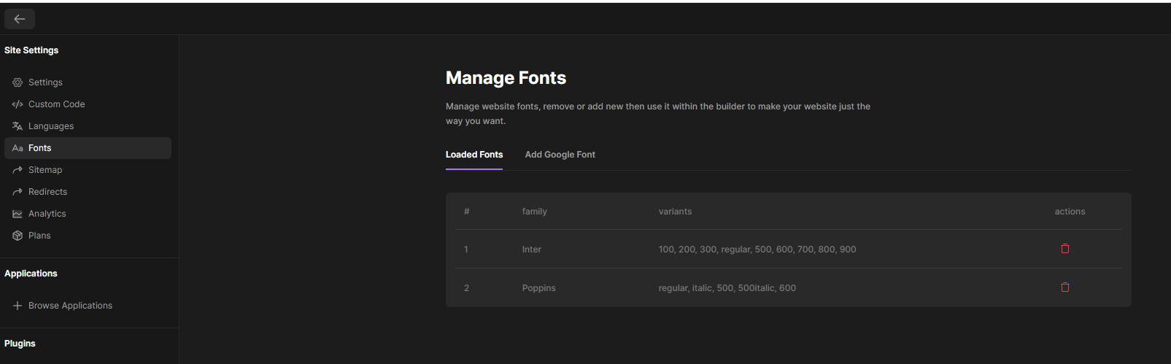Open the Custom Code page
The image size is (1171, 364).
pyautogui.click(x=88, y=104)
